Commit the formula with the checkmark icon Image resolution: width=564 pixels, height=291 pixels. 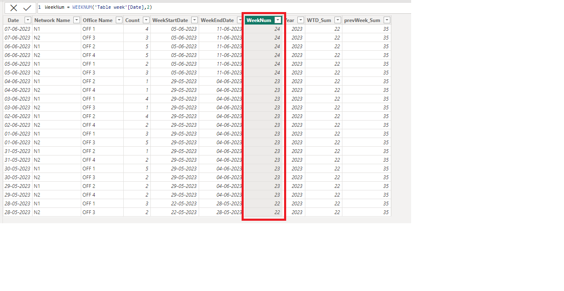click(x=27, y=7)
